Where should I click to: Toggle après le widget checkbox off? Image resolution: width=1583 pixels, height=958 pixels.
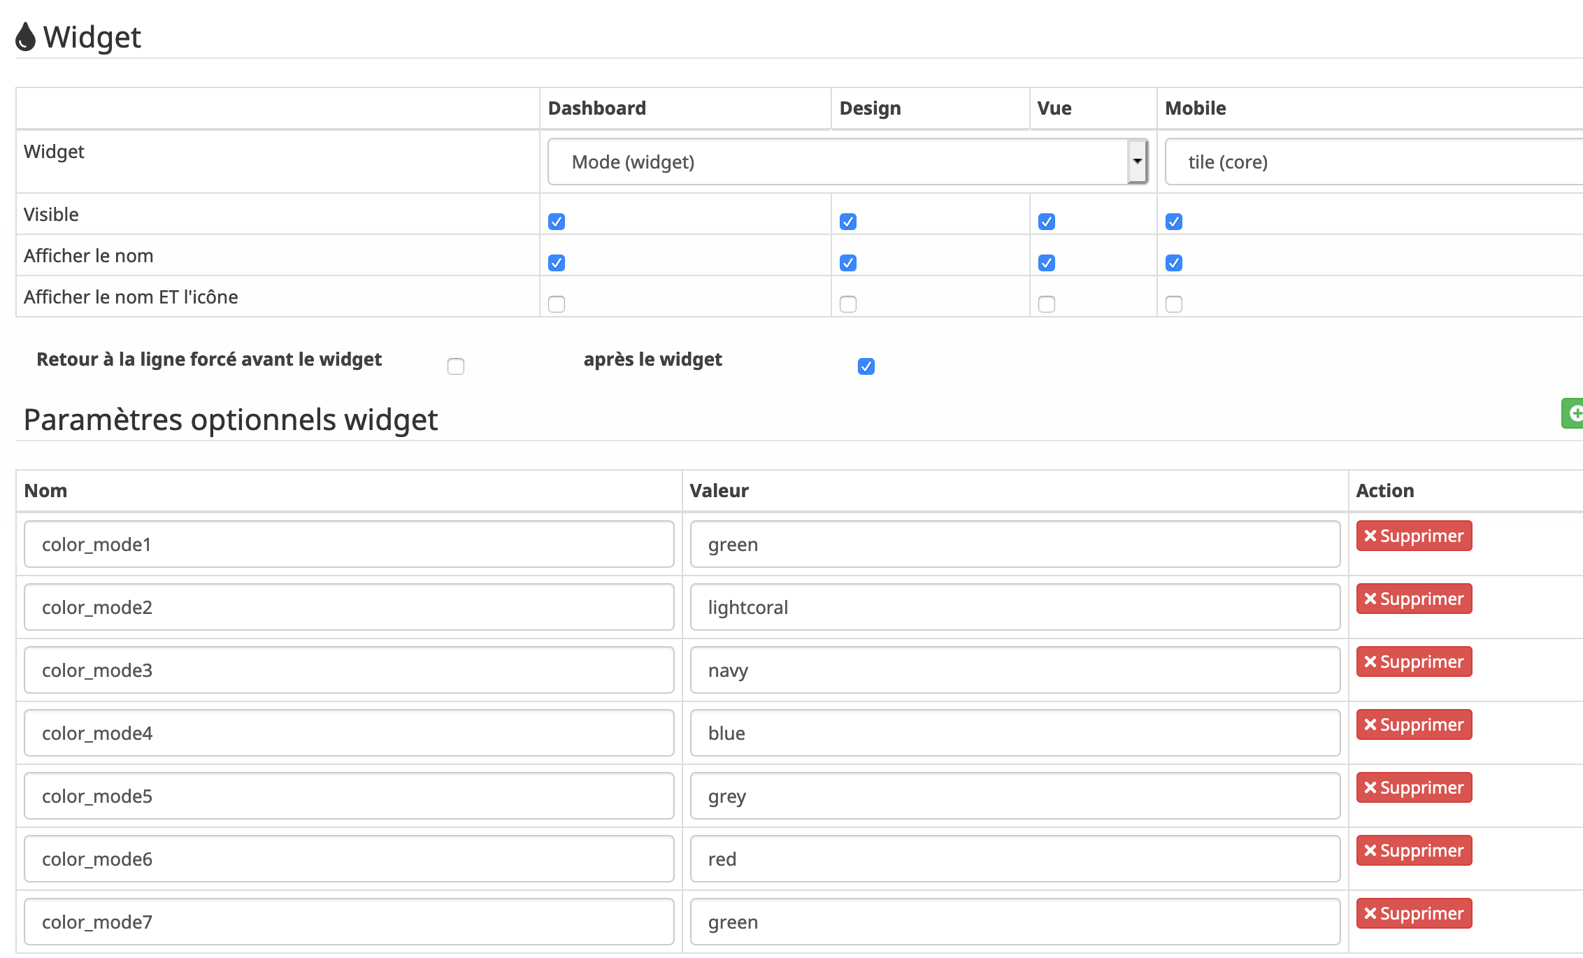(x=866, y=364)
